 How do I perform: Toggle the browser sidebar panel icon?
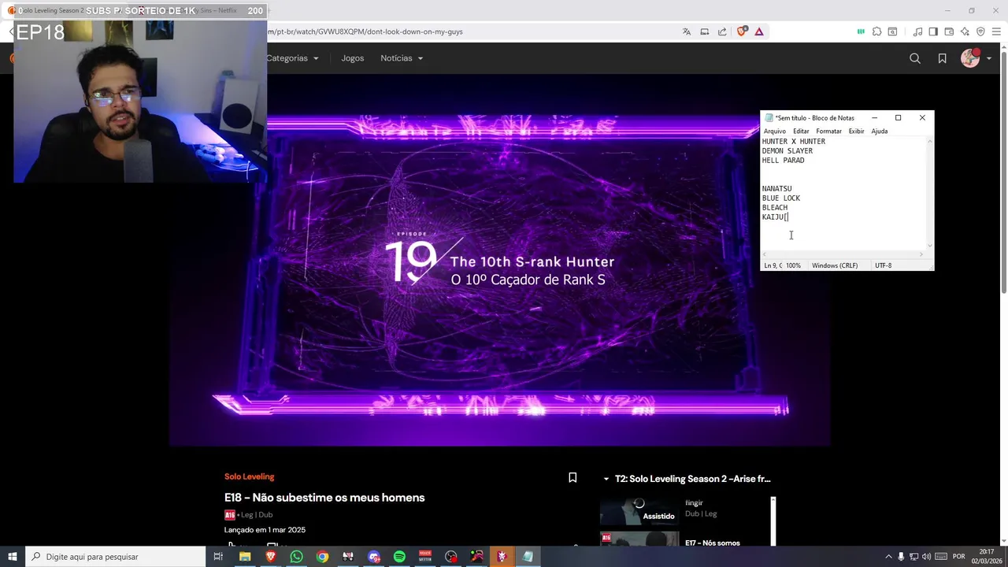tap(933, 31)
